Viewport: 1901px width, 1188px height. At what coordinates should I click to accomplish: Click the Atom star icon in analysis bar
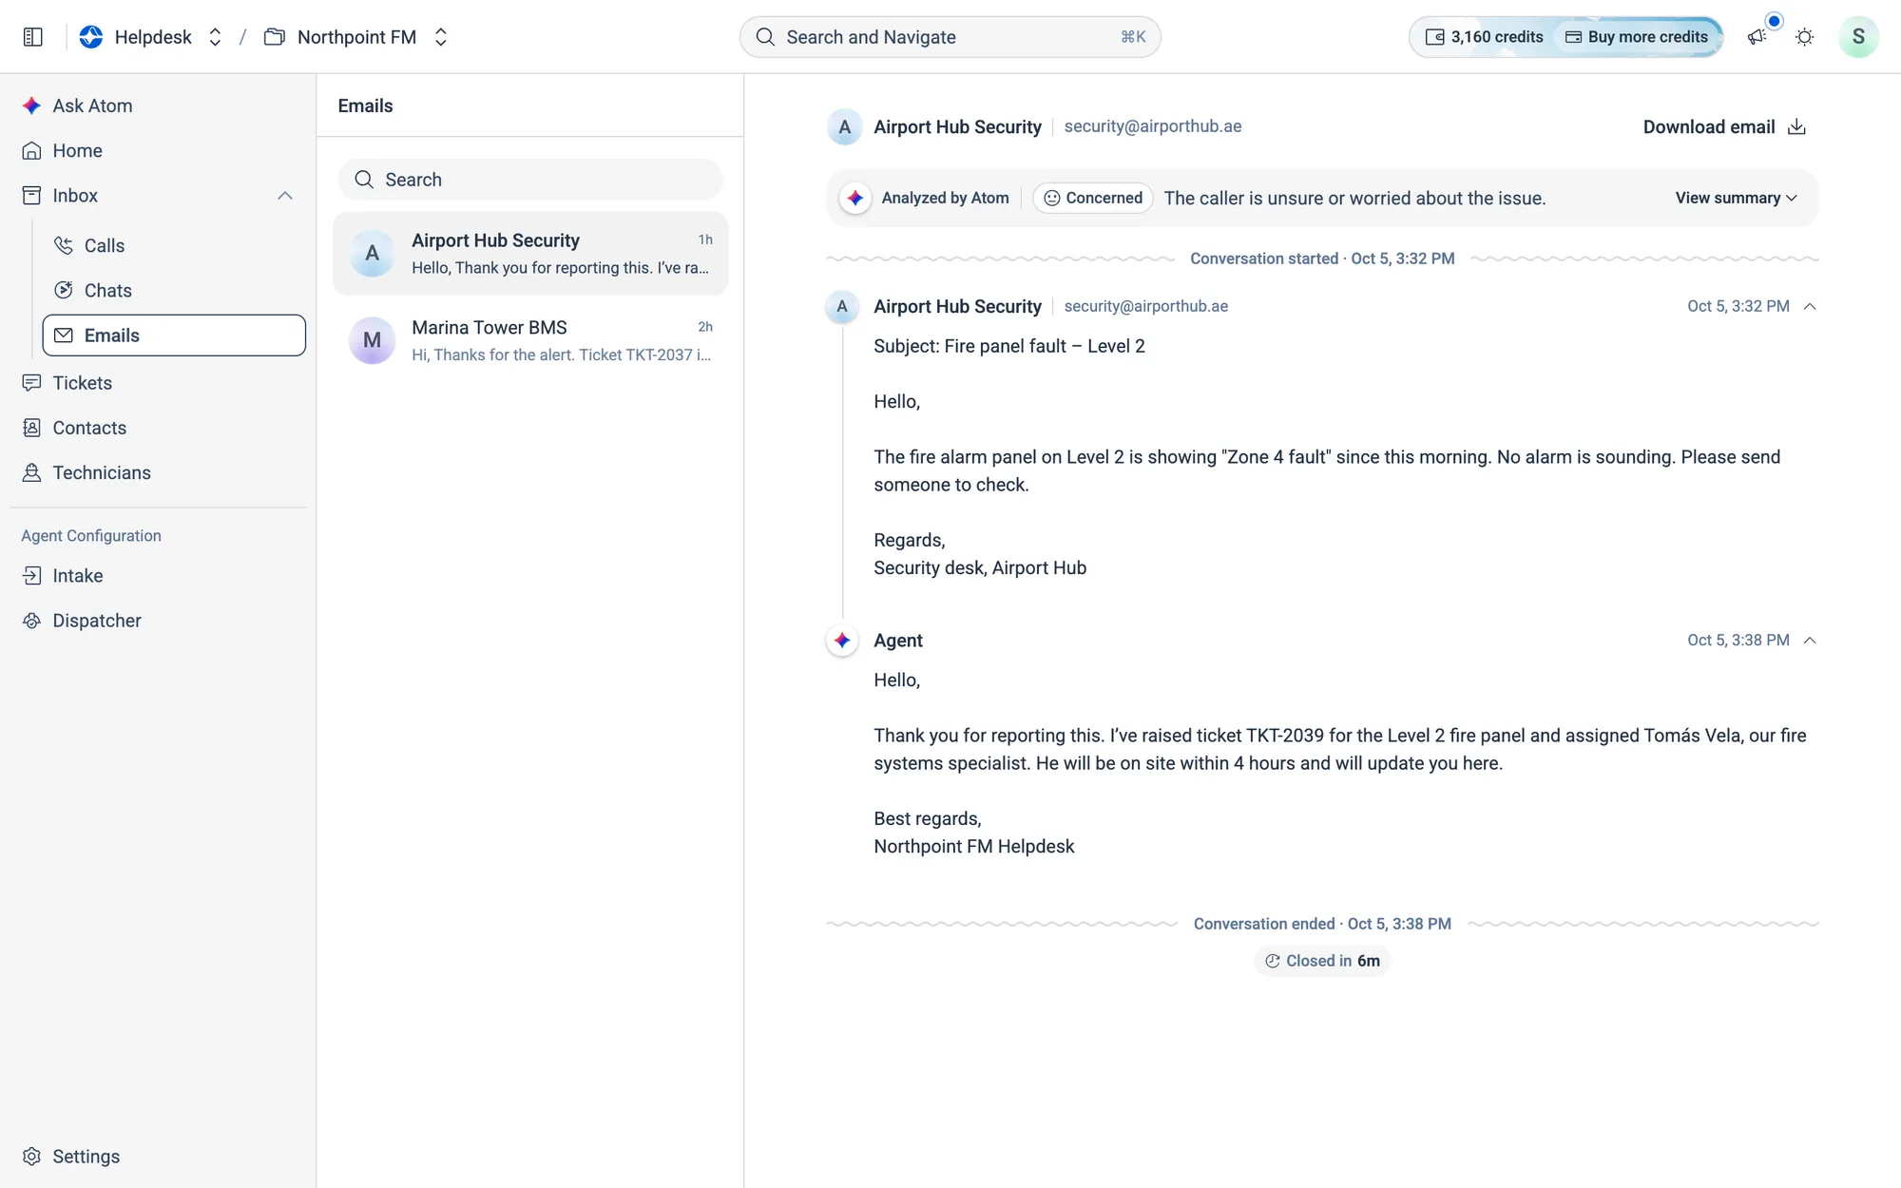click(x=855, y=198)
